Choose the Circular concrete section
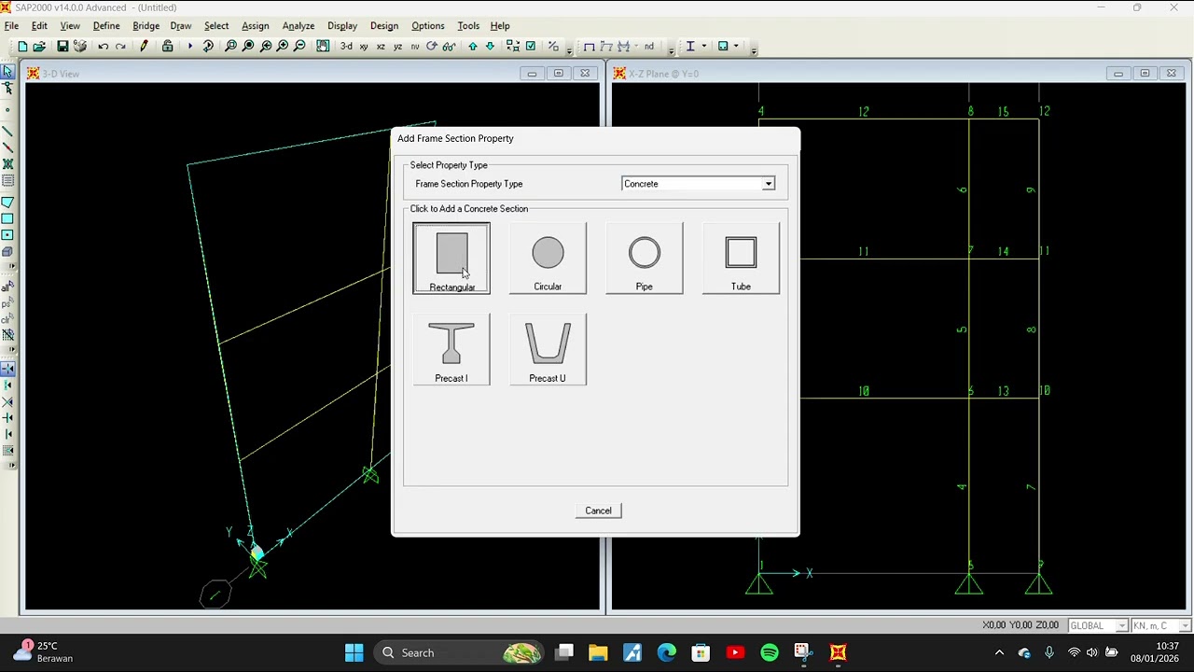Viewport: 1194px width, 672px height. pos(548,259)
